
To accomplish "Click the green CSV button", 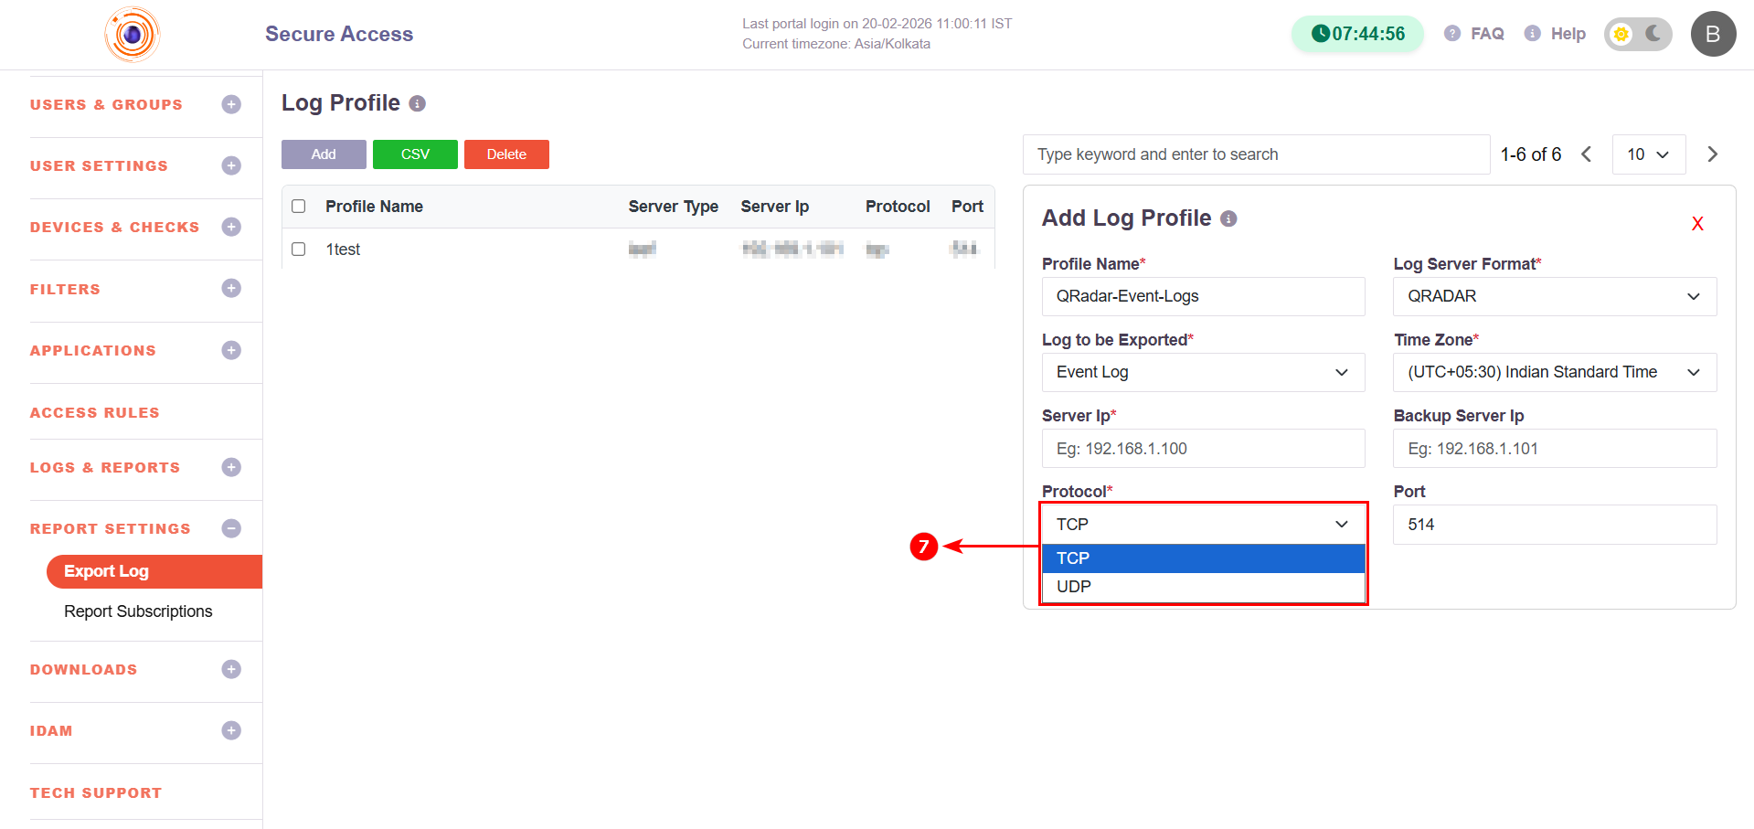I will [415, 154].
